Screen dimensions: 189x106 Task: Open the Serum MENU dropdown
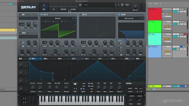coord(127,5)
